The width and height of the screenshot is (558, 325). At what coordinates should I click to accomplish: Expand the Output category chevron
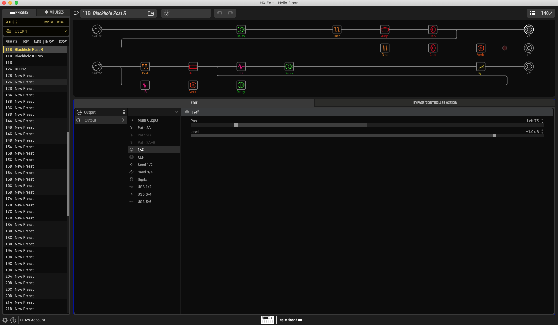(123, 120)
